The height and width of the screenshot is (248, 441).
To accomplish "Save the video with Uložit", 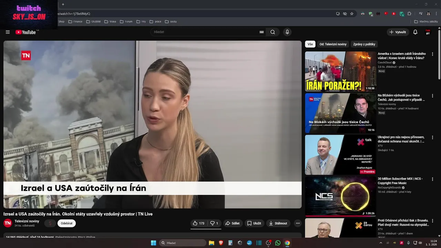I will [254, 223].
